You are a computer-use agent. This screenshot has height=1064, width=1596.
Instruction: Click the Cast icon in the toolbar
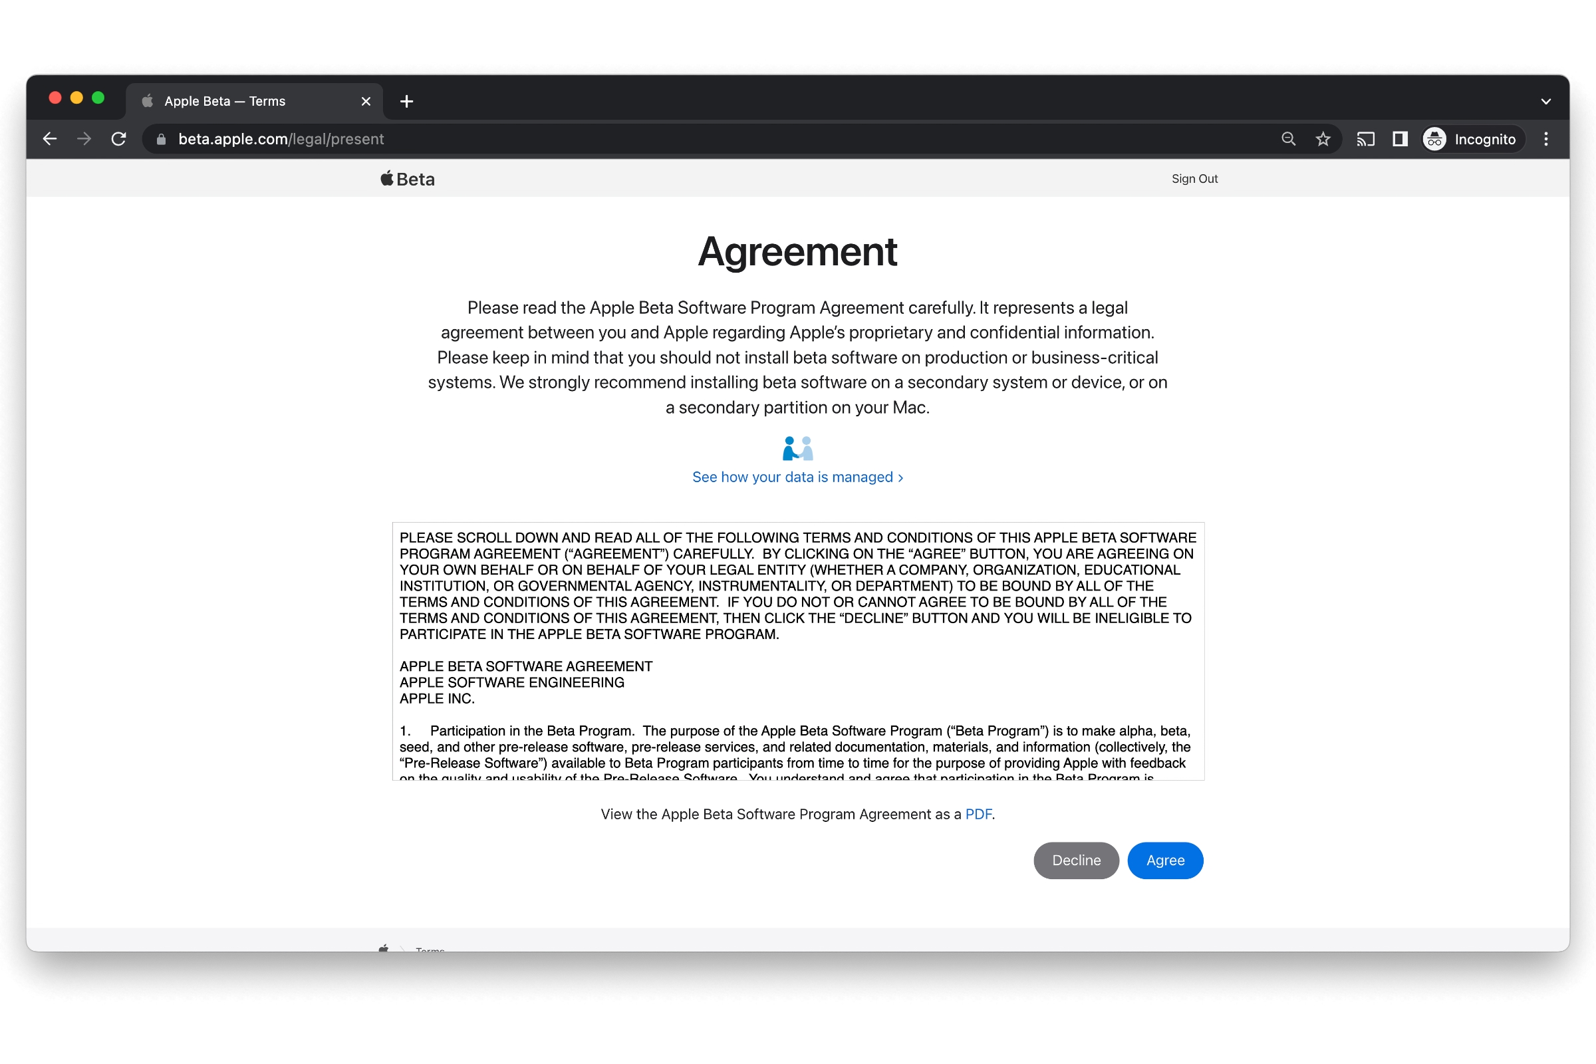pos(1367,139)
